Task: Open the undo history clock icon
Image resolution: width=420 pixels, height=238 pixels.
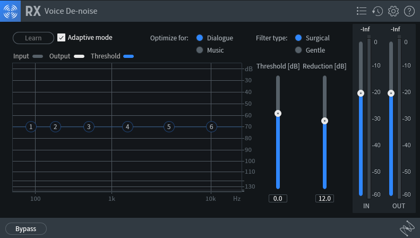Action: [x=378, y=11]
